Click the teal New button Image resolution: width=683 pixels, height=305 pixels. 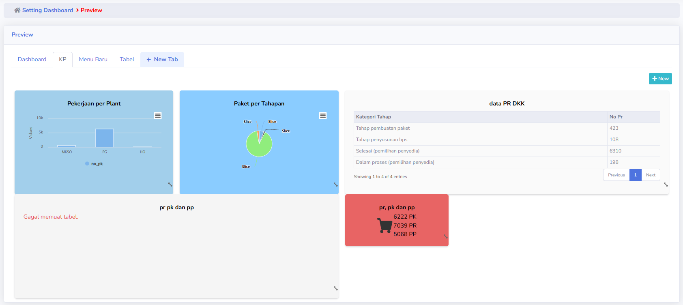pos(660,79)
